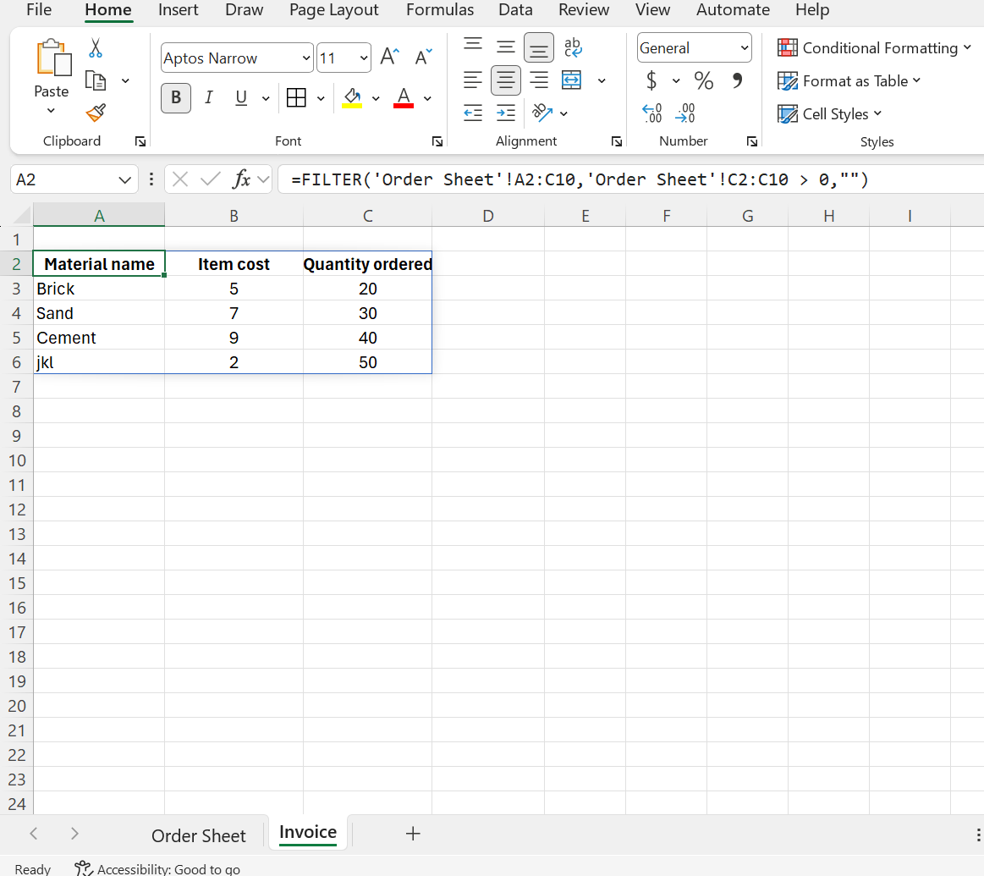Open Format as Table menu
984x876 pixels.
[849, 81]
